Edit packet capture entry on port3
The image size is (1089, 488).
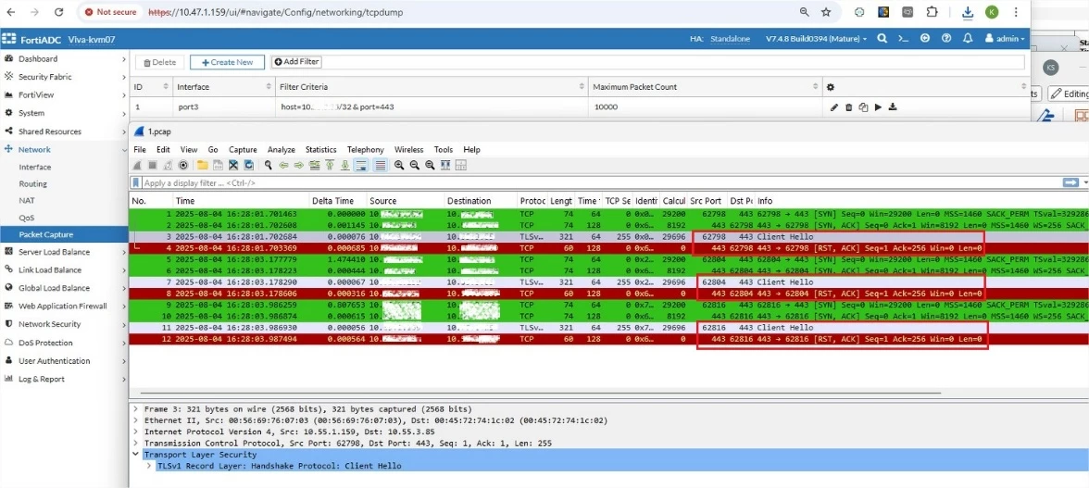tap(834, 107)
